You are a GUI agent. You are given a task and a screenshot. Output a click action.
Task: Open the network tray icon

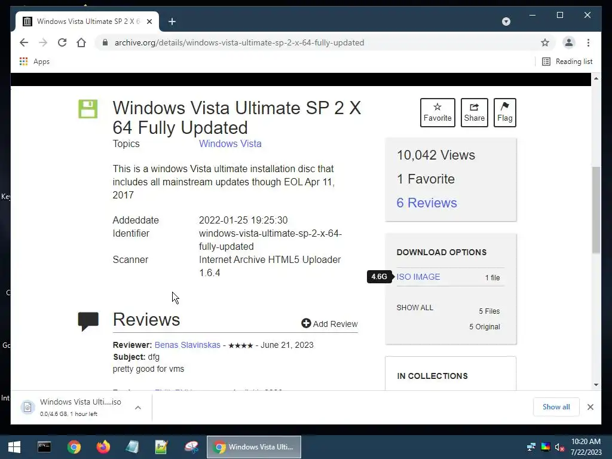(531, 447)
